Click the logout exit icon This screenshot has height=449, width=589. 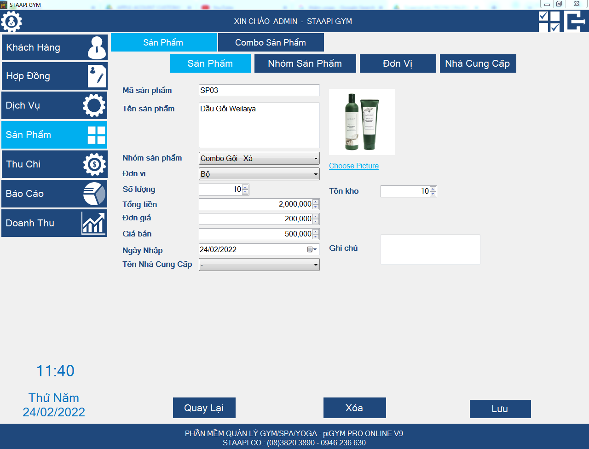(575, 22)
